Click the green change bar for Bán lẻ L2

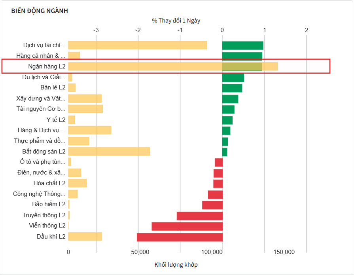point(232,88)
